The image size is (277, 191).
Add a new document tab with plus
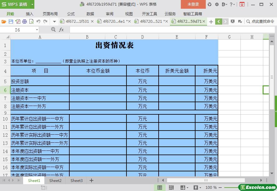[x=211, y=22]
